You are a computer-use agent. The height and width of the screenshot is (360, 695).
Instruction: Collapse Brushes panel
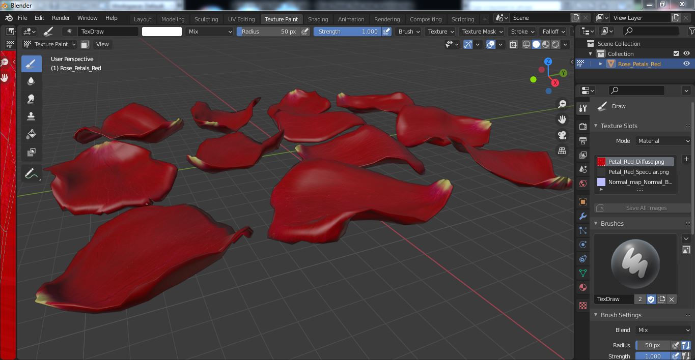tap(596, 224)
